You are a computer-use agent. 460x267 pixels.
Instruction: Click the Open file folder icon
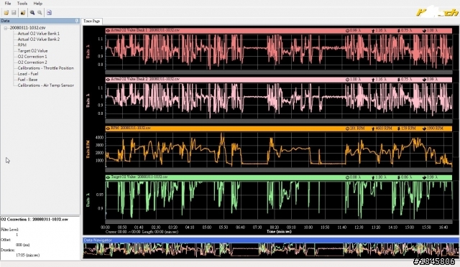[x=6, y=13]
